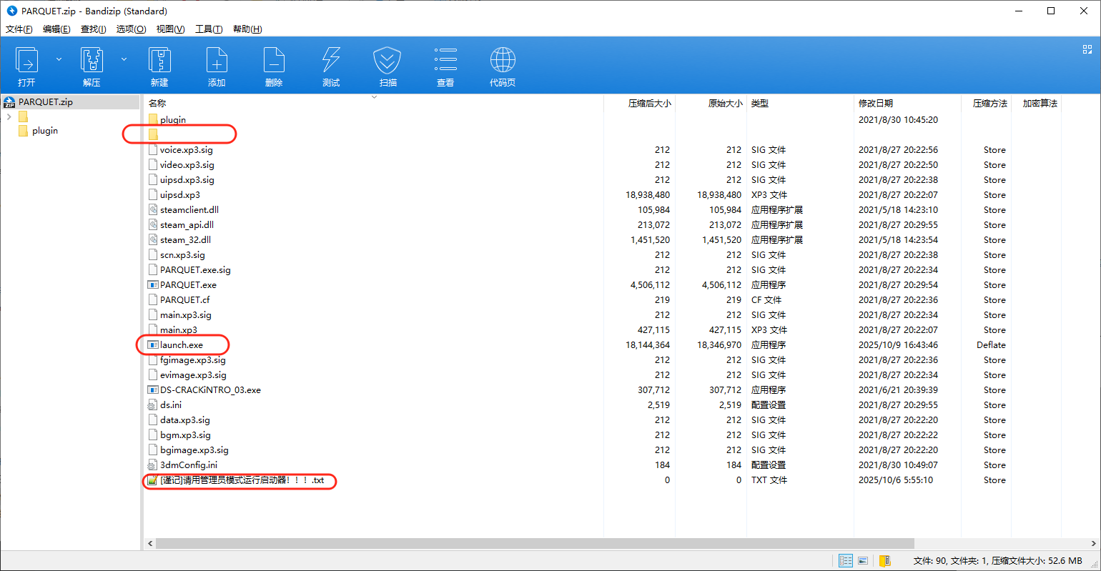The width and height of the screenshot is (1101, 571).
Task: Select launch.exe in the file list
Action: (182, 345)
